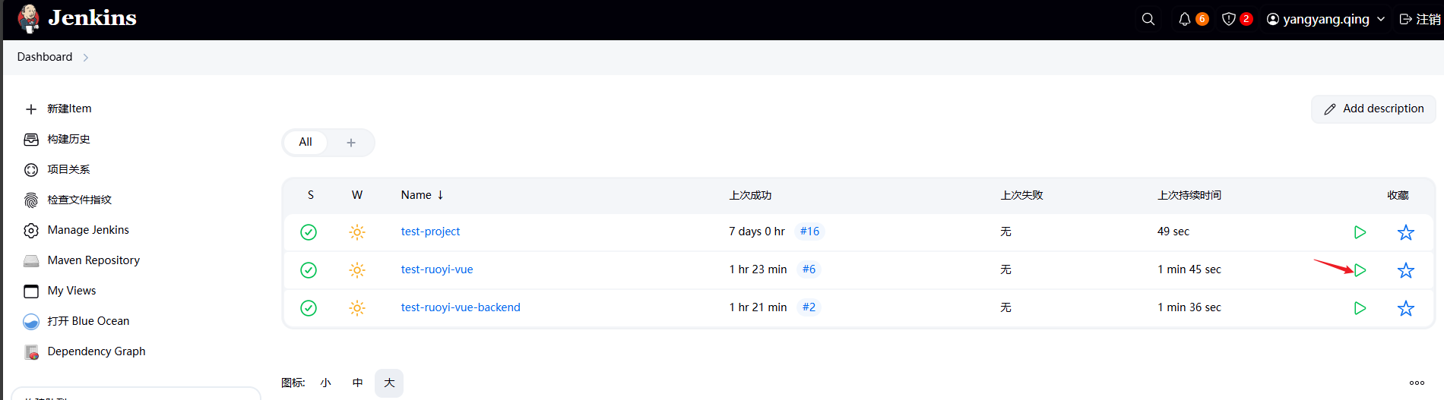
Task: Favorite the test-project job with star
Action: 1405,232
